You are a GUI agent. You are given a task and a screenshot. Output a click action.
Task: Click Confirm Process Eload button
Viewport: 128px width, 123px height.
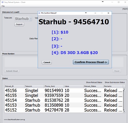coord(91,62)
